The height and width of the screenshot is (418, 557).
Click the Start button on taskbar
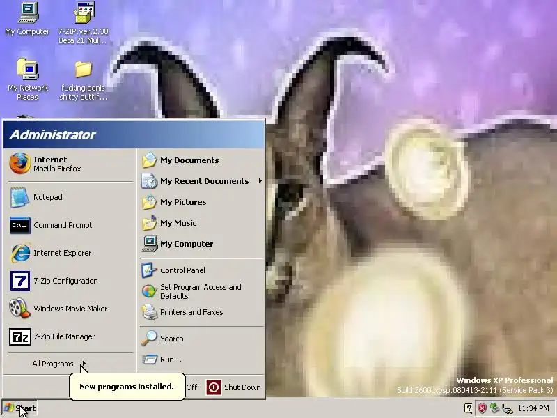click(x=19, y=408)
